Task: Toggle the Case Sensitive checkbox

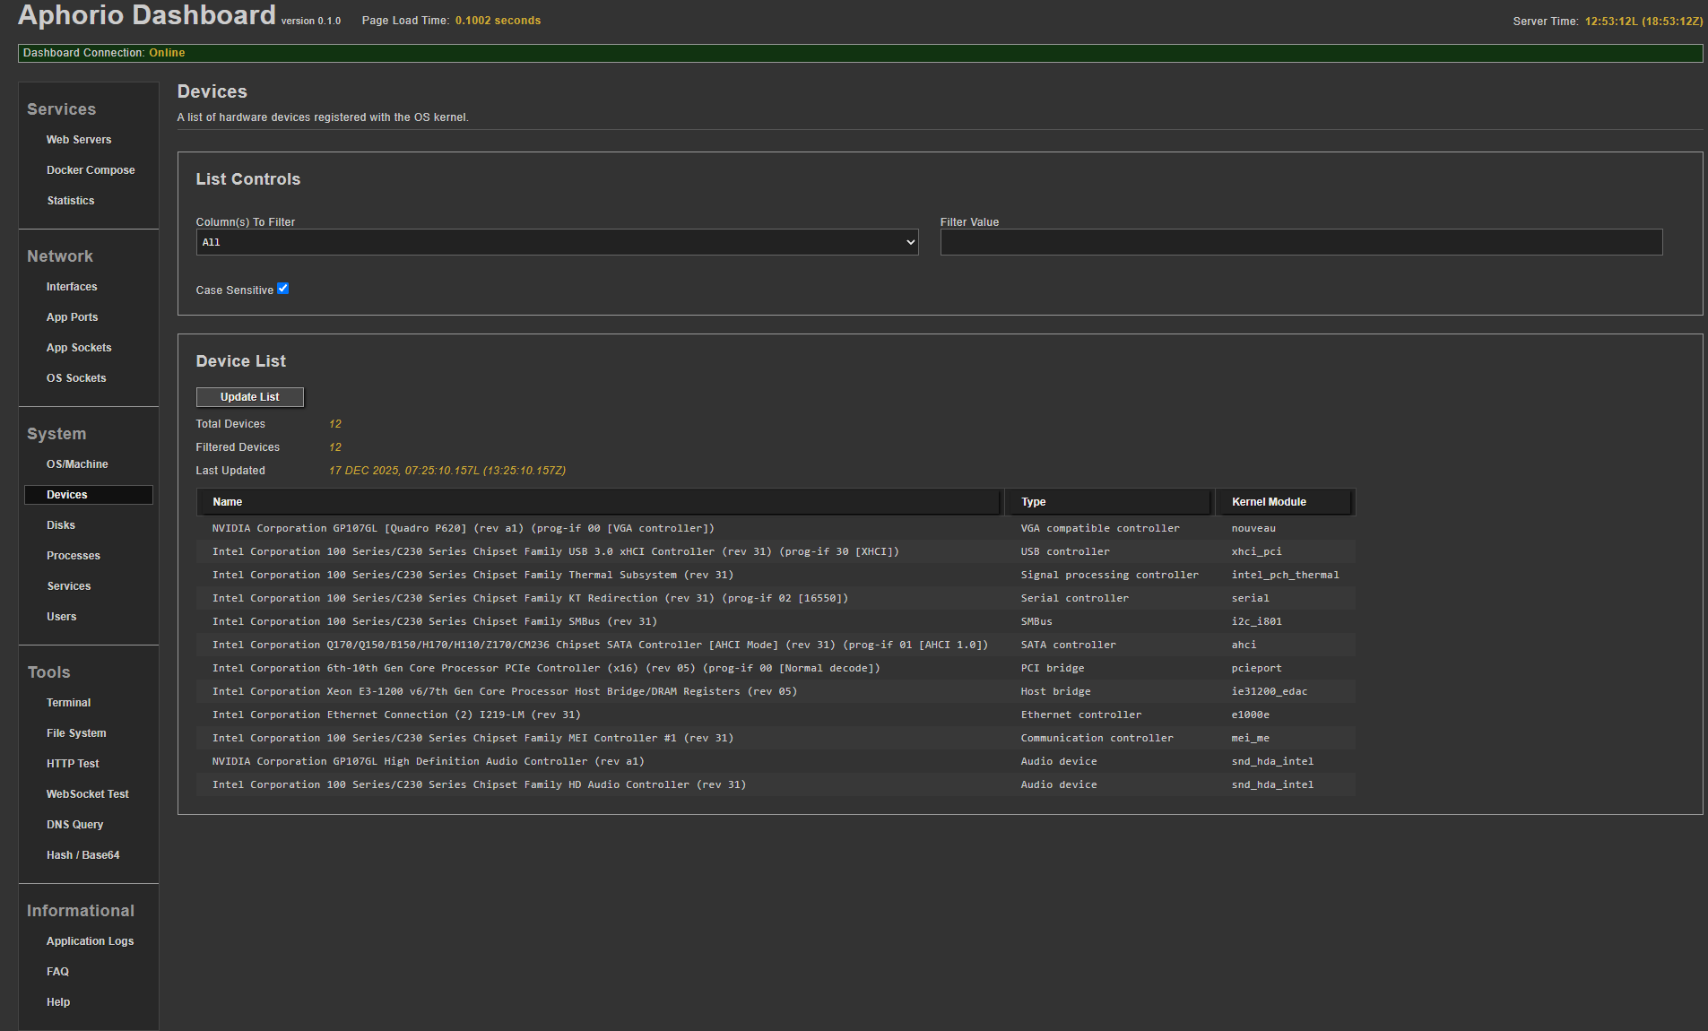Action: pyautogui.click(x=282, y=289)
